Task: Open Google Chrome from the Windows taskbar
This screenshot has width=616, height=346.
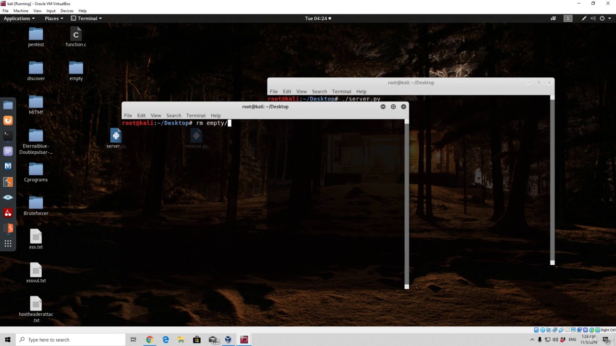Action: 149,340
